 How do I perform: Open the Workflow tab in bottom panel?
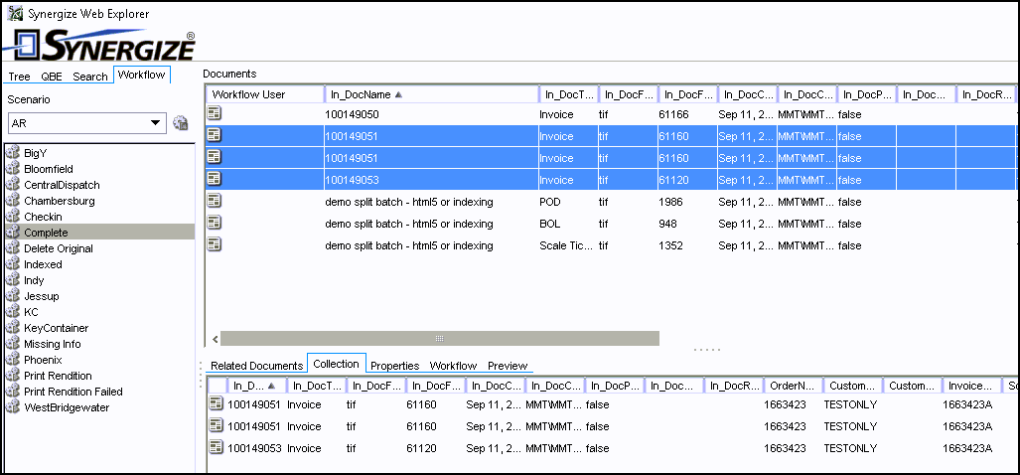[x=454, y=366]
